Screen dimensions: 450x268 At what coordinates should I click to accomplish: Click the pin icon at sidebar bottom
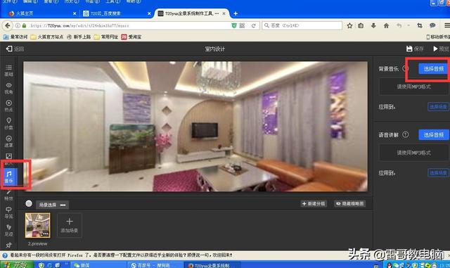(8, 245)
